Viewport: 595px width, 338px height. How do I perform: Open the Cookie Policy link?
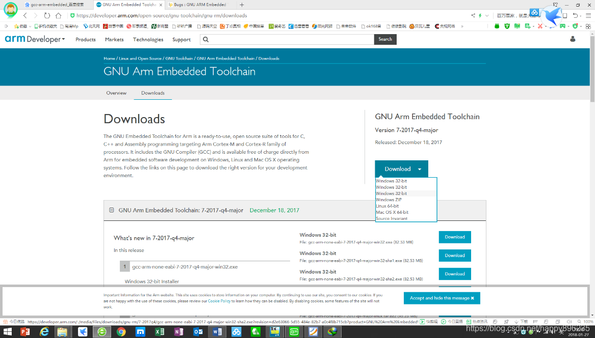click(x=219, y=301)
